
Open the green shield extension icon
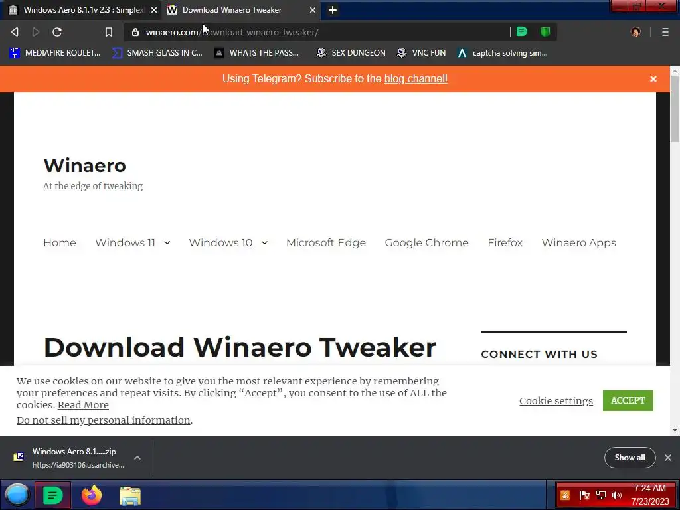[545, 32]
